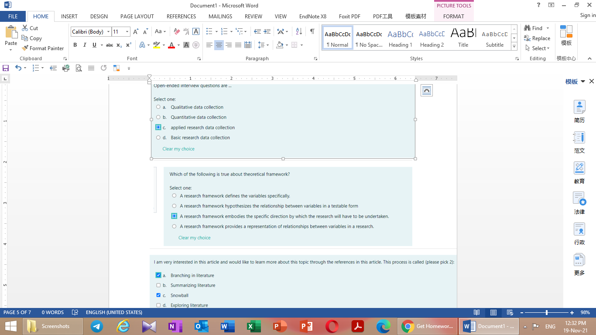Click the Sort icon in the Paragraph group
Viewport: 596px width, 335px height.
click(x=299, y=31)
